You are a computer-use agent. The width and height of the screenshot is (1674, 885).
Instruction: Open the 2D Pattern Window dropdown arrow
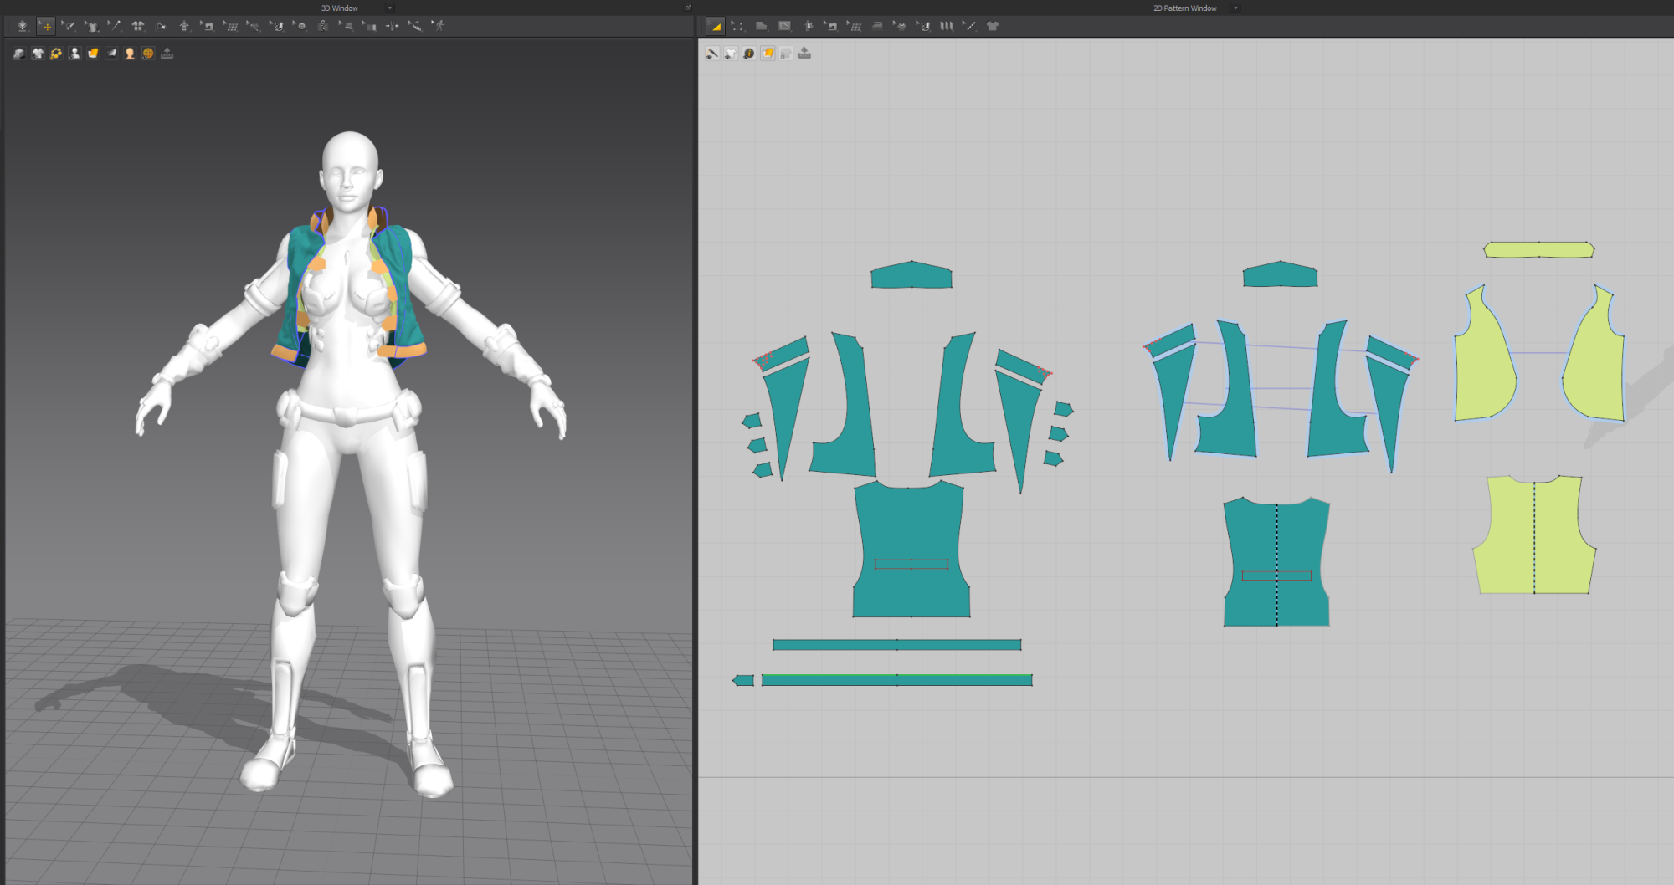[x=1235, y=8]
